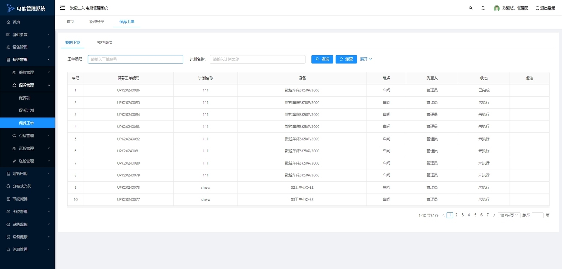Screen dimensions: 562x269
Task: Click 退出登录 logout icon
Action: [537, 8]
